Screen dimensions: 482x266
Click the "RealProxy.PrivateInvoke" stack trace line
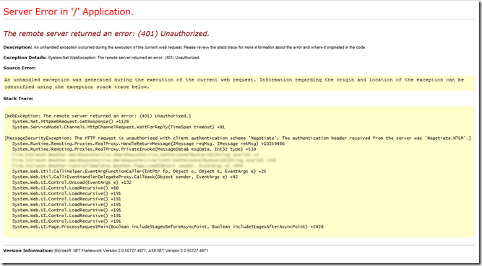pyautogui.click(x=134, y=149)
